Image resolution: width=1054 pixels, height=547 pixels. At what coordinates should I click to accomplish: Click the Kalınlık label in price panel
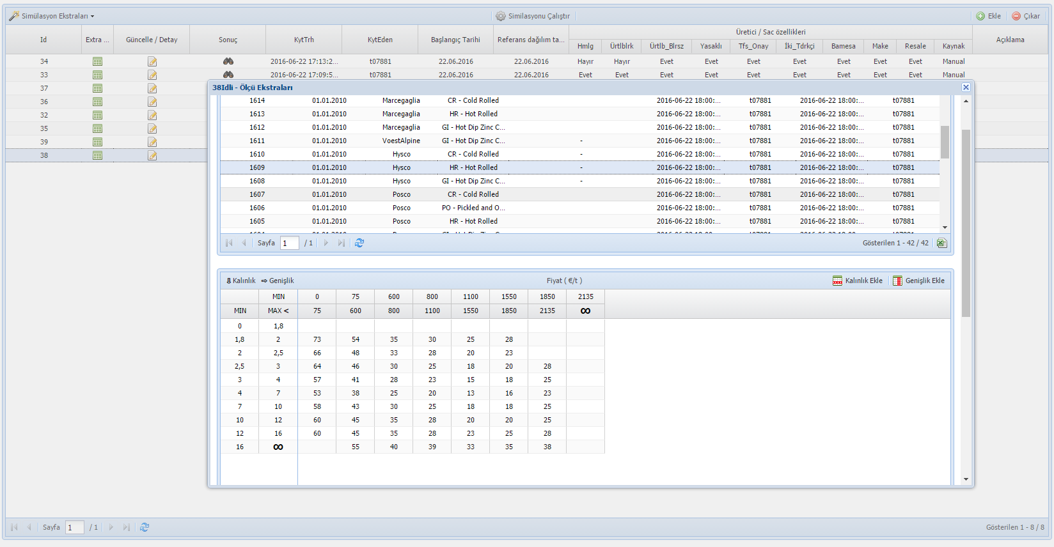[241, 281]
